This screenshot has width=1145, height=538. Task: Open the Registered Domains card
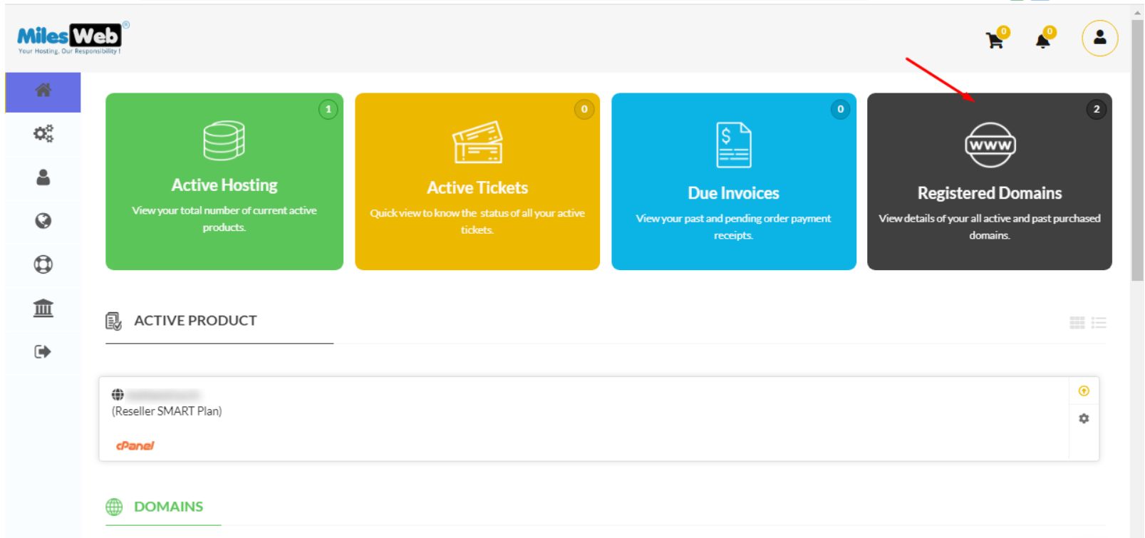[x=989, y=182]
